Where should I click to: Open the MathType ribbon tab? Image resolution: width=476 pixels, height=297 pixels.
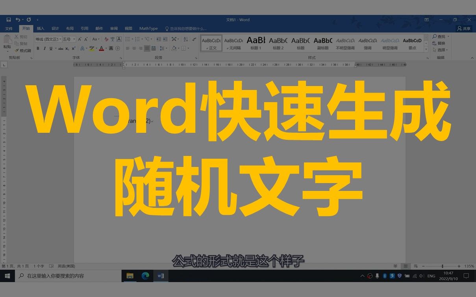pyautogui.click(x=148, y=28)
